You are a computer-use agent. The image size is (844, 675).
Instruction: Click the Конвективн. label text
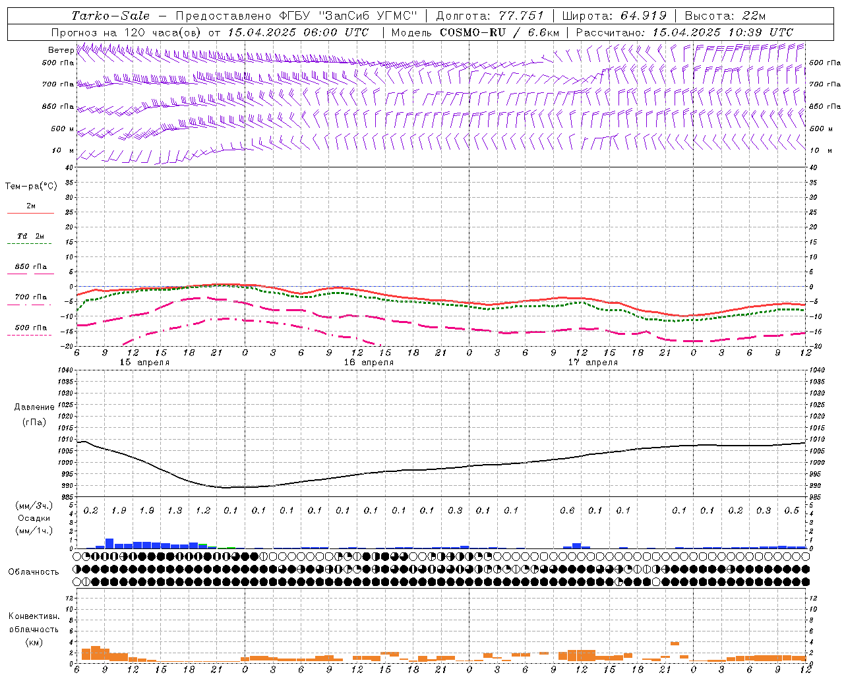[x=34, y=616]
